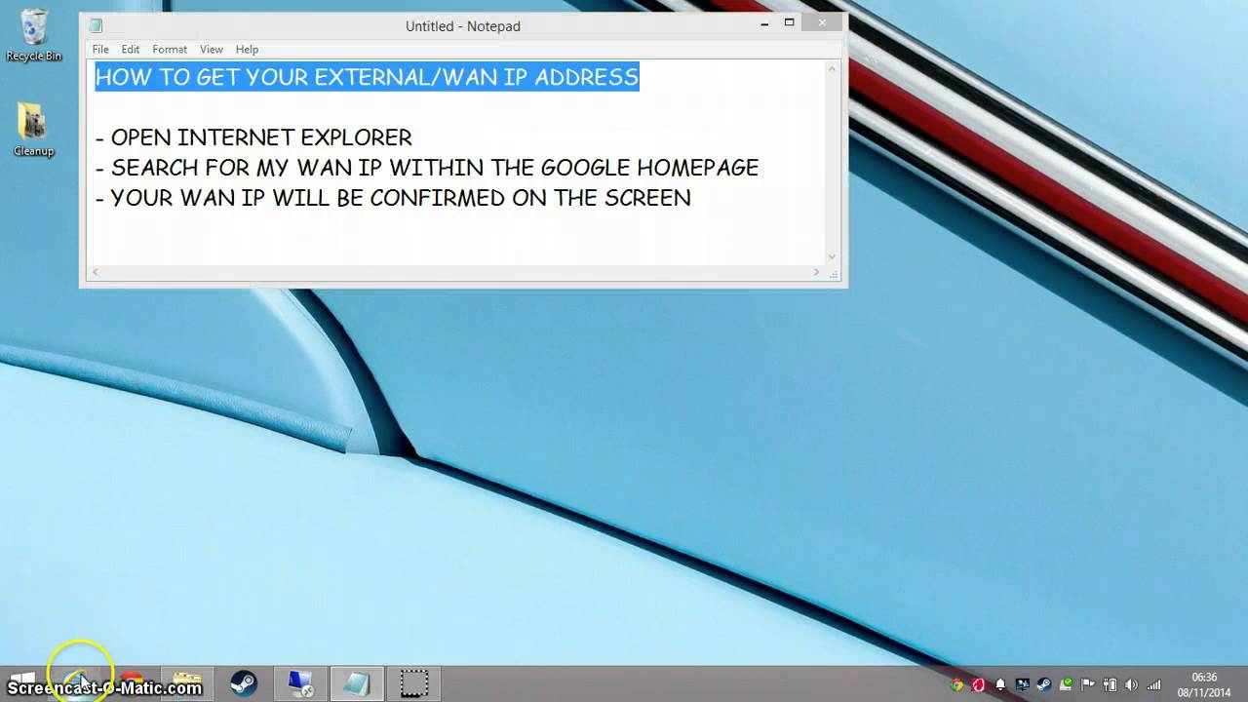This screenshot has height=702, width=1248.
Task: Open the Cleanup folder on desktop
Action: (33, 129)
